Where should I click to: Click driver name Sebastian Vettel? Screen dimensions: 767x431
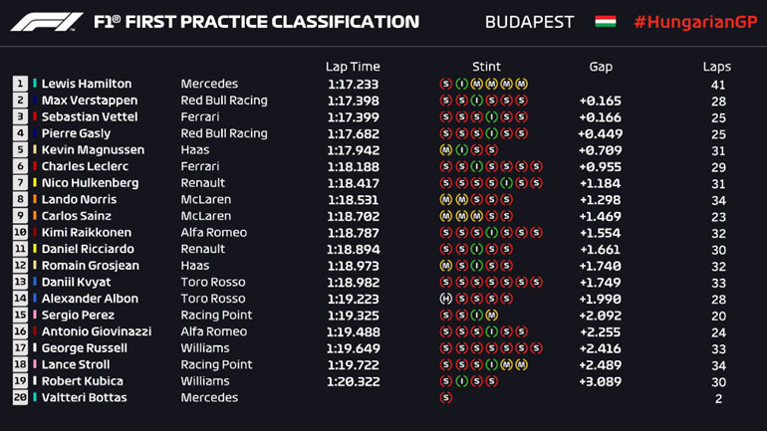pos(90,117)
